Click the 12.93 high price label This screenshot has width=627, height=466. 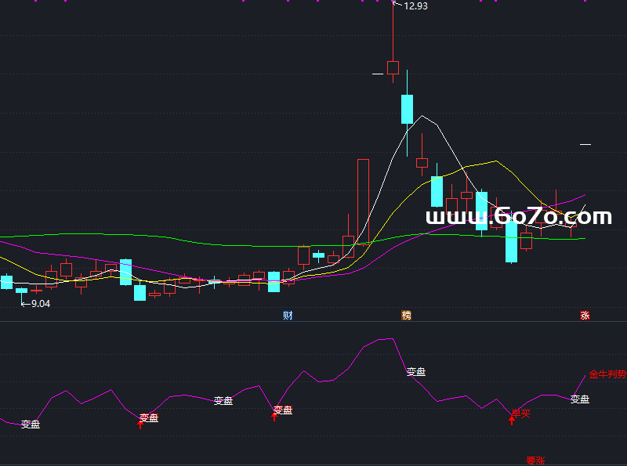415,6
